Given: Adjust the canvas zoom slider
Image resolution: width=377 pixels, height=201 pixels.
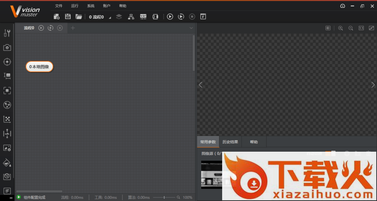Looking at the screenshot, I should click(164, 197).
